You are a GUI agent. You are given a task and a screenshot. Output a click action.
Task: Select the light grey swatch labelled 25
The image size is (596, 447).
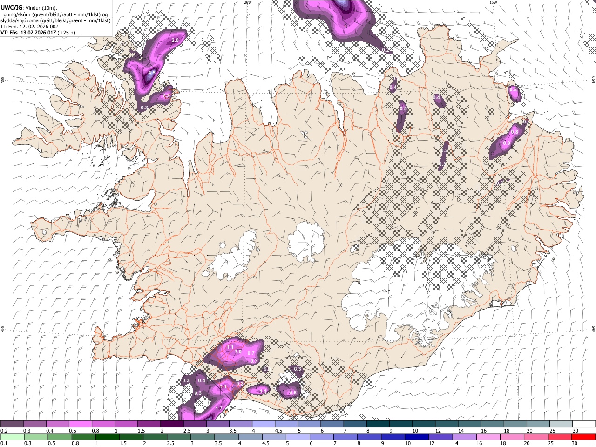click(x=561, y=424)
